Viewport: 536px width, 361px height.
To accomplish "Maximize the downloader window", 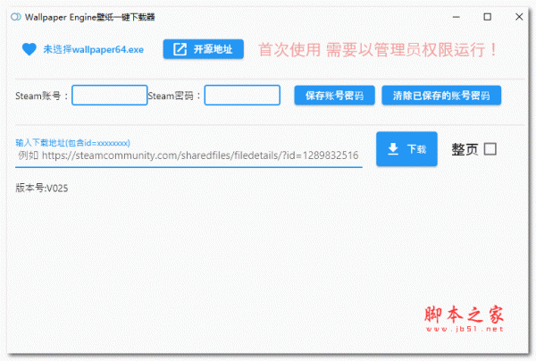I will [x=488, y=17].
